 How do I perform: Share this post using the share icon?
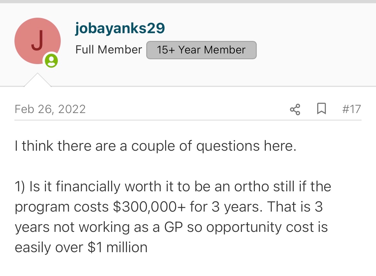tap(295, 109)
